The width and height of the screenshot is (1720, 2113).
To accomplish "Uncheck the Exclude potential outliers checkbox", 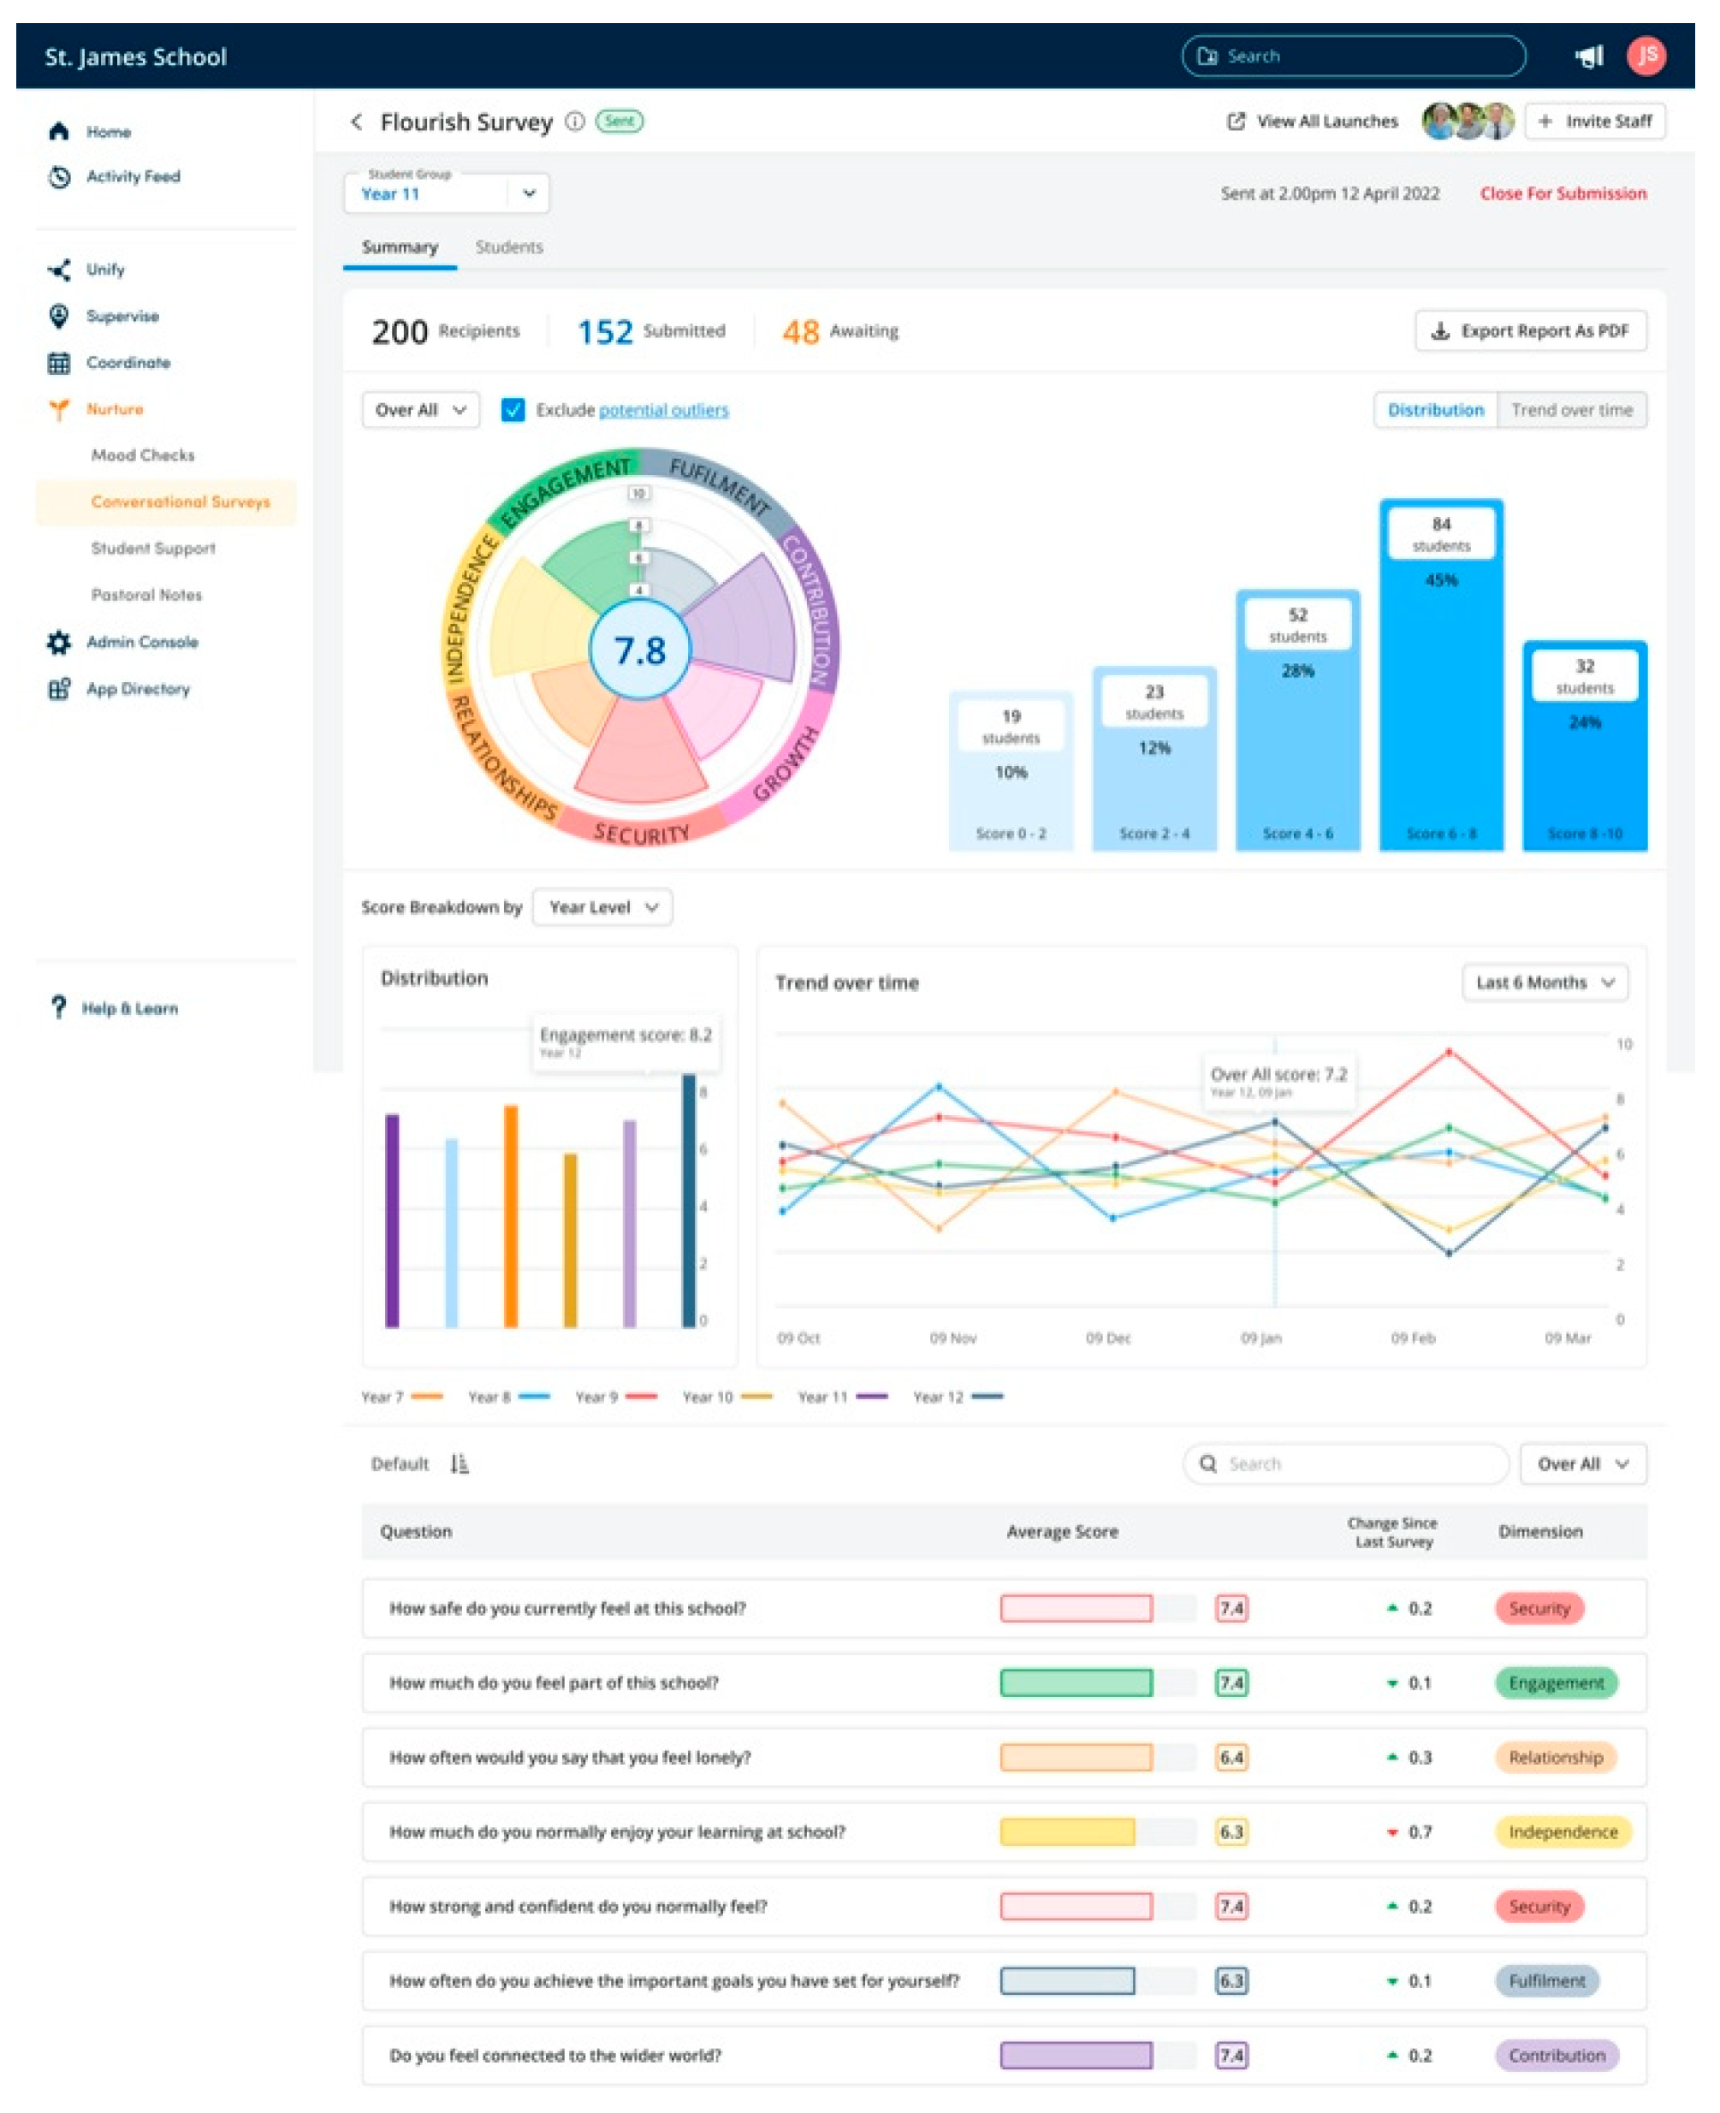I will [513, 410].
